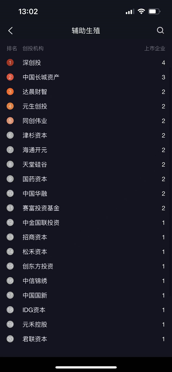Select IDG资本 in the ranking
Viewport: 172px width, 372px height.
[x=34, y=310]
